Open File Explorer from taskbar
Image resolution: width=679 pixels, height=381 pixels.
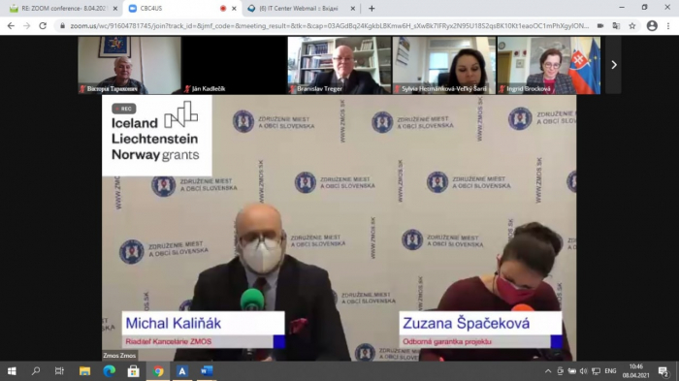click(84, 371)
